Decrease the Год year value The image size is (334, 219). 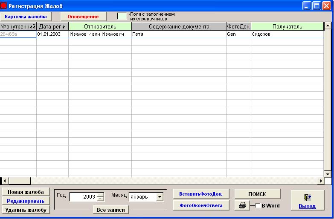(x=100, y=199)
